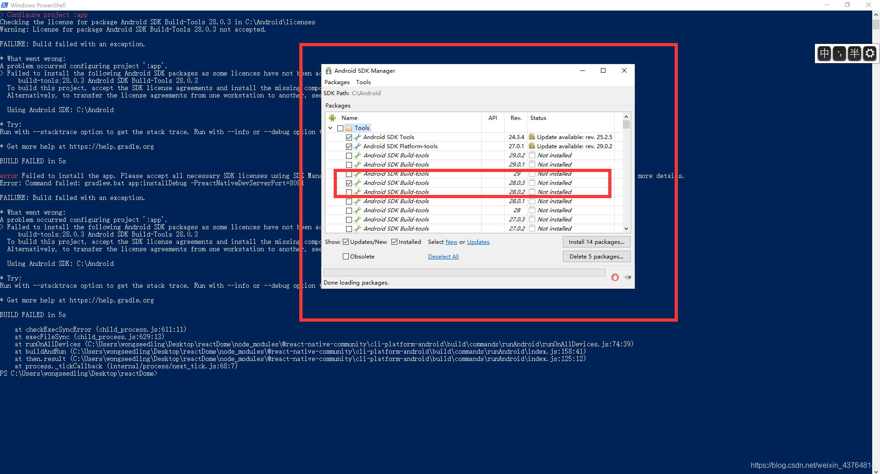Click the wrench icon for Build-tools 27.0.3
880x474 pixels.
357,220
